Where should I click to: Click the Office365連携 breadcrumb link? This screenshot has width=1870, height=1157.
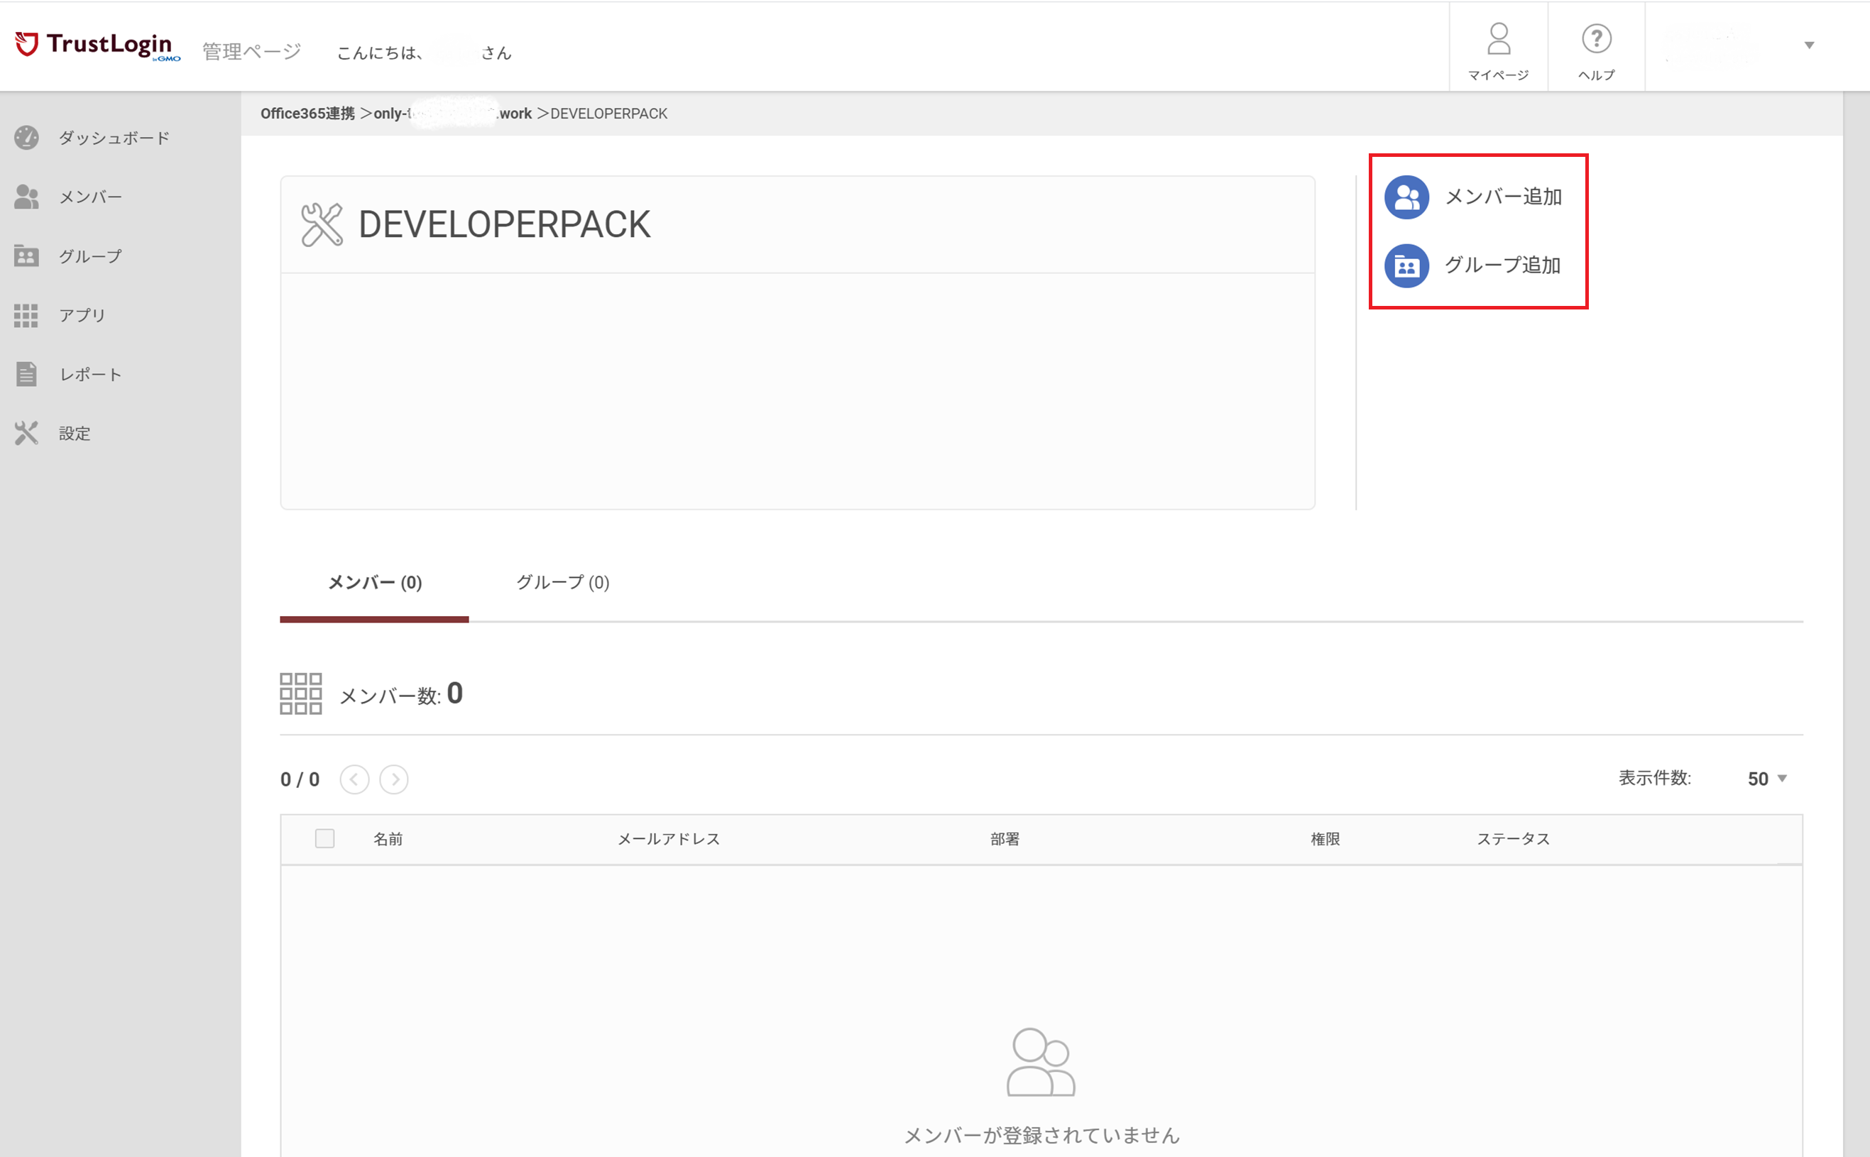point(306,114)
